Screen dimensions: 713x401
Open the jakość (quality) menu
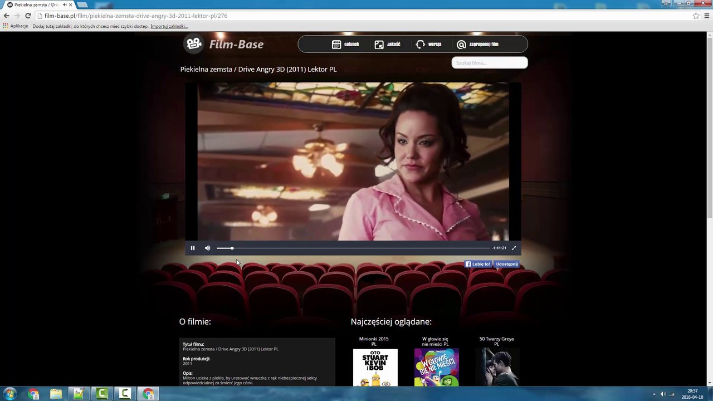[387, 44]
